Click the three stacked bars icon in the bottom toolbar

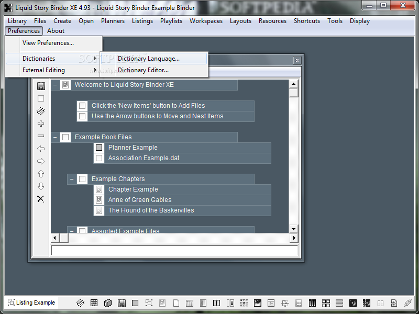339,303
